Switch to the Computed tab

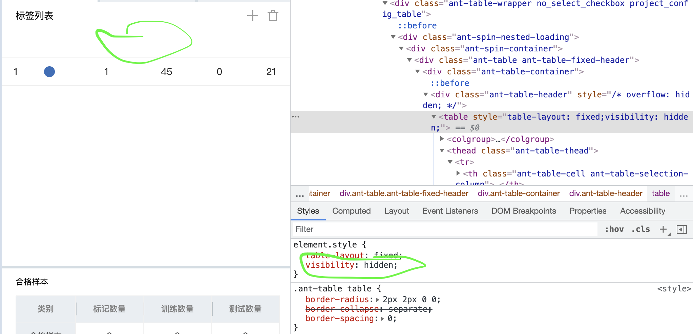[351, 211]
